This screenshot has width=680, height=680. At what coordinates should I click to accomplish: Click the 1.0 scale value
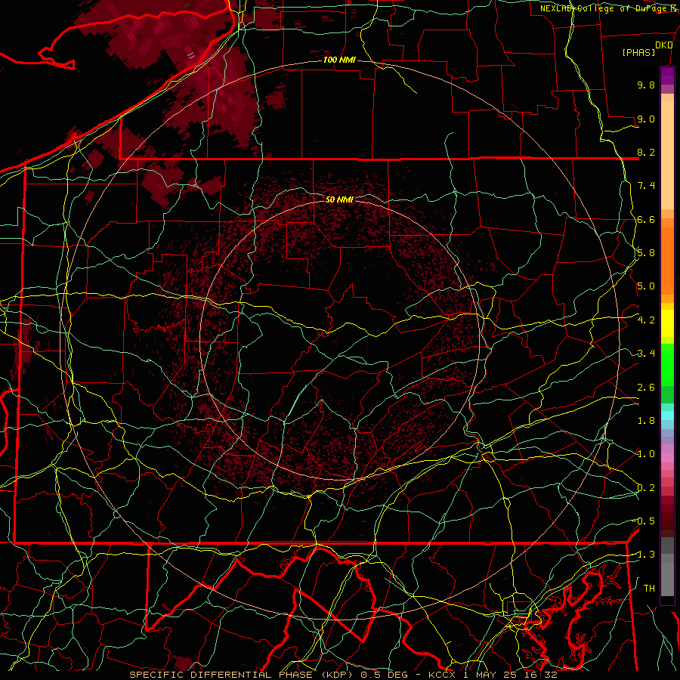coord(646,454)
